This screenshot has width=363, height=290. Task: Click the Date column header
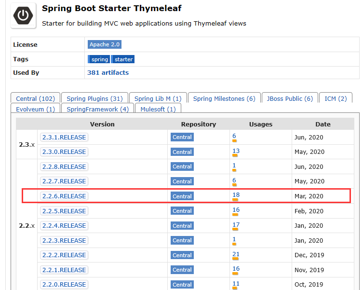tap(323, 124)
